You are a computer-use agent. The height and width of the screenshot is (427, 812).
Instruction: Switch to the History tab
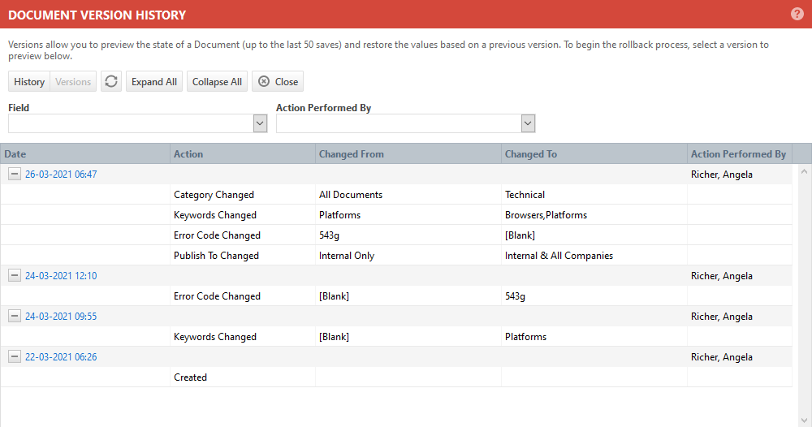point(29,81)
